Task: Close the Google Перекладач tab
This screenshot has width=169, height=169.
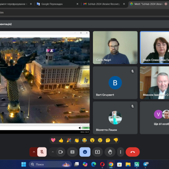Action: pos(77,4)
